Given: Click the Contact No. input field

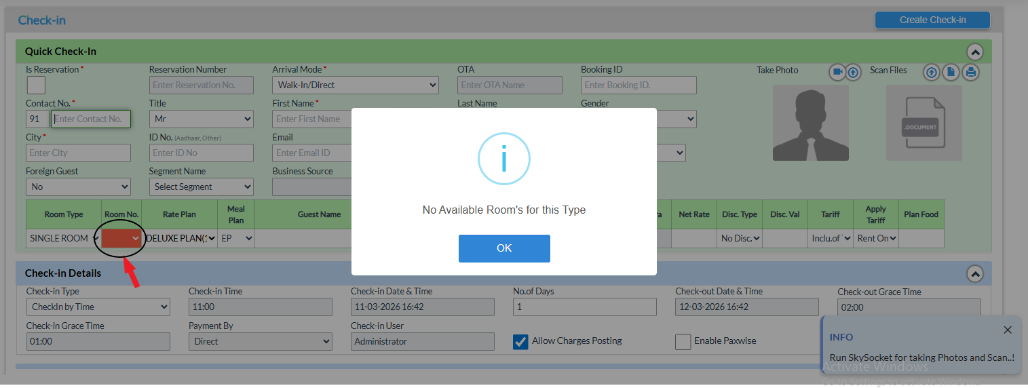Looking at the screenshot, I should tap(91, 119).
